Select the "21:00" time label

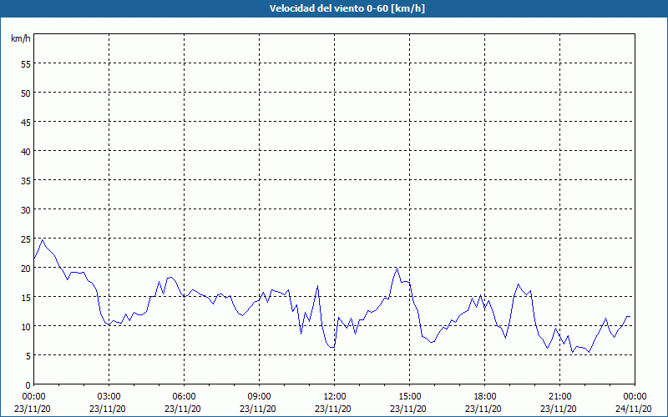(x=559, y=397)
